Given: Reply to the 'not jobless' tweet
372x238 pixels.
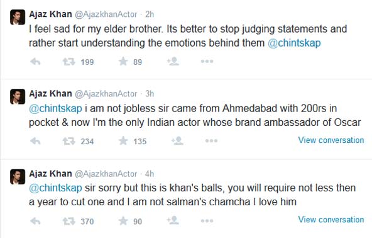Looking at the screenshot, I should [36, 141].
